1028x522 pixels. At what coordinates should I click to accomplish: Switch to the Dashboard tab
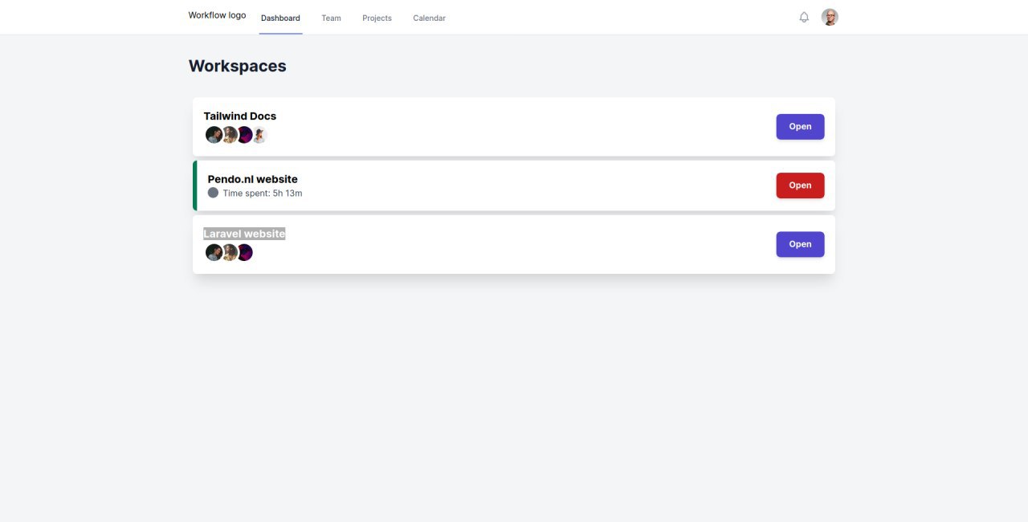pos(280,18)
